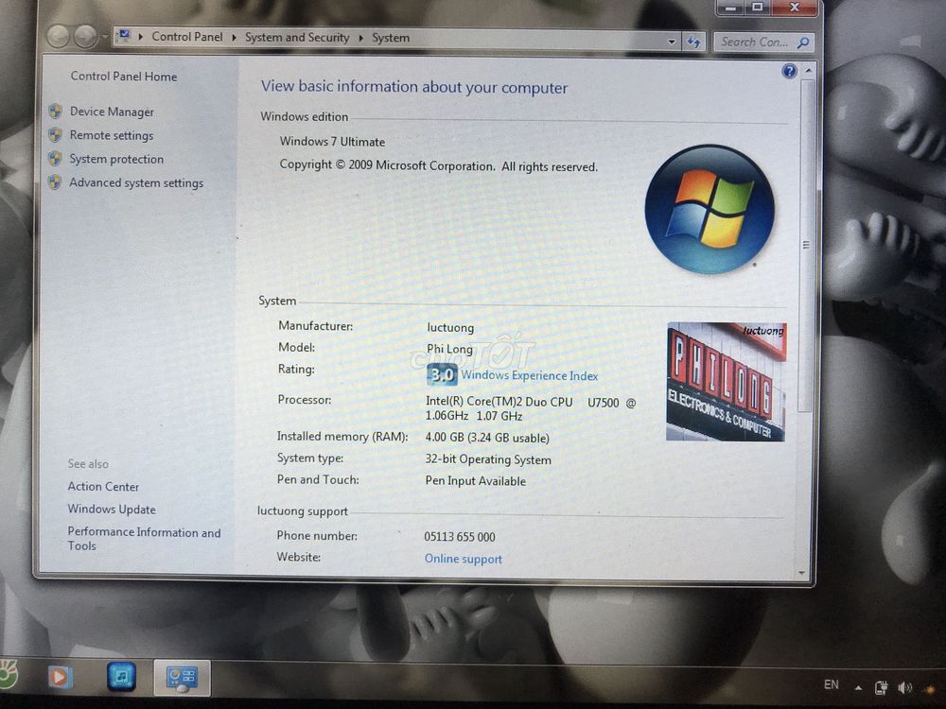
Task: Select the System breadcrumb item
Action: 391,38
